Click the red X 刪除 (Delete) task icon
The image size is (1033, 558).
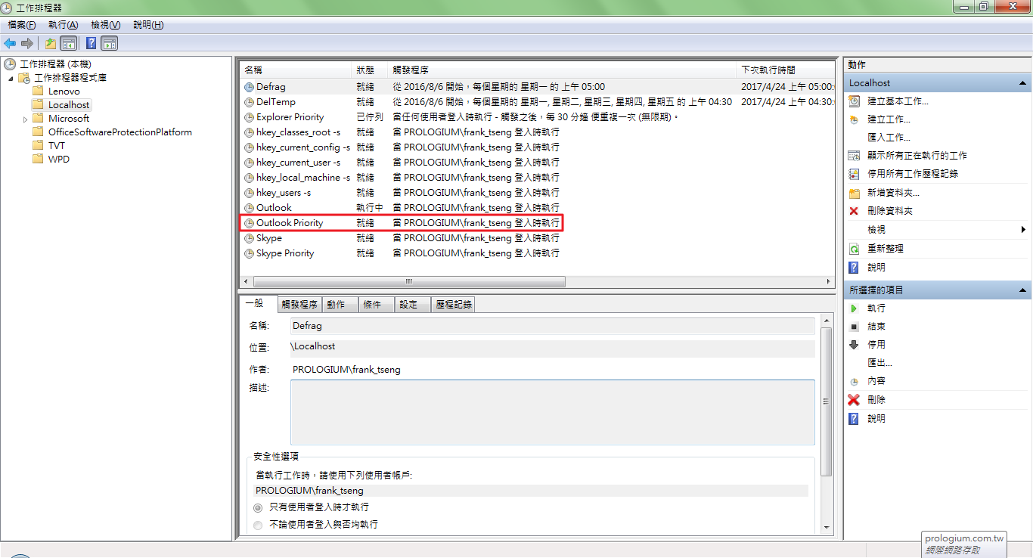pos(854,400)
